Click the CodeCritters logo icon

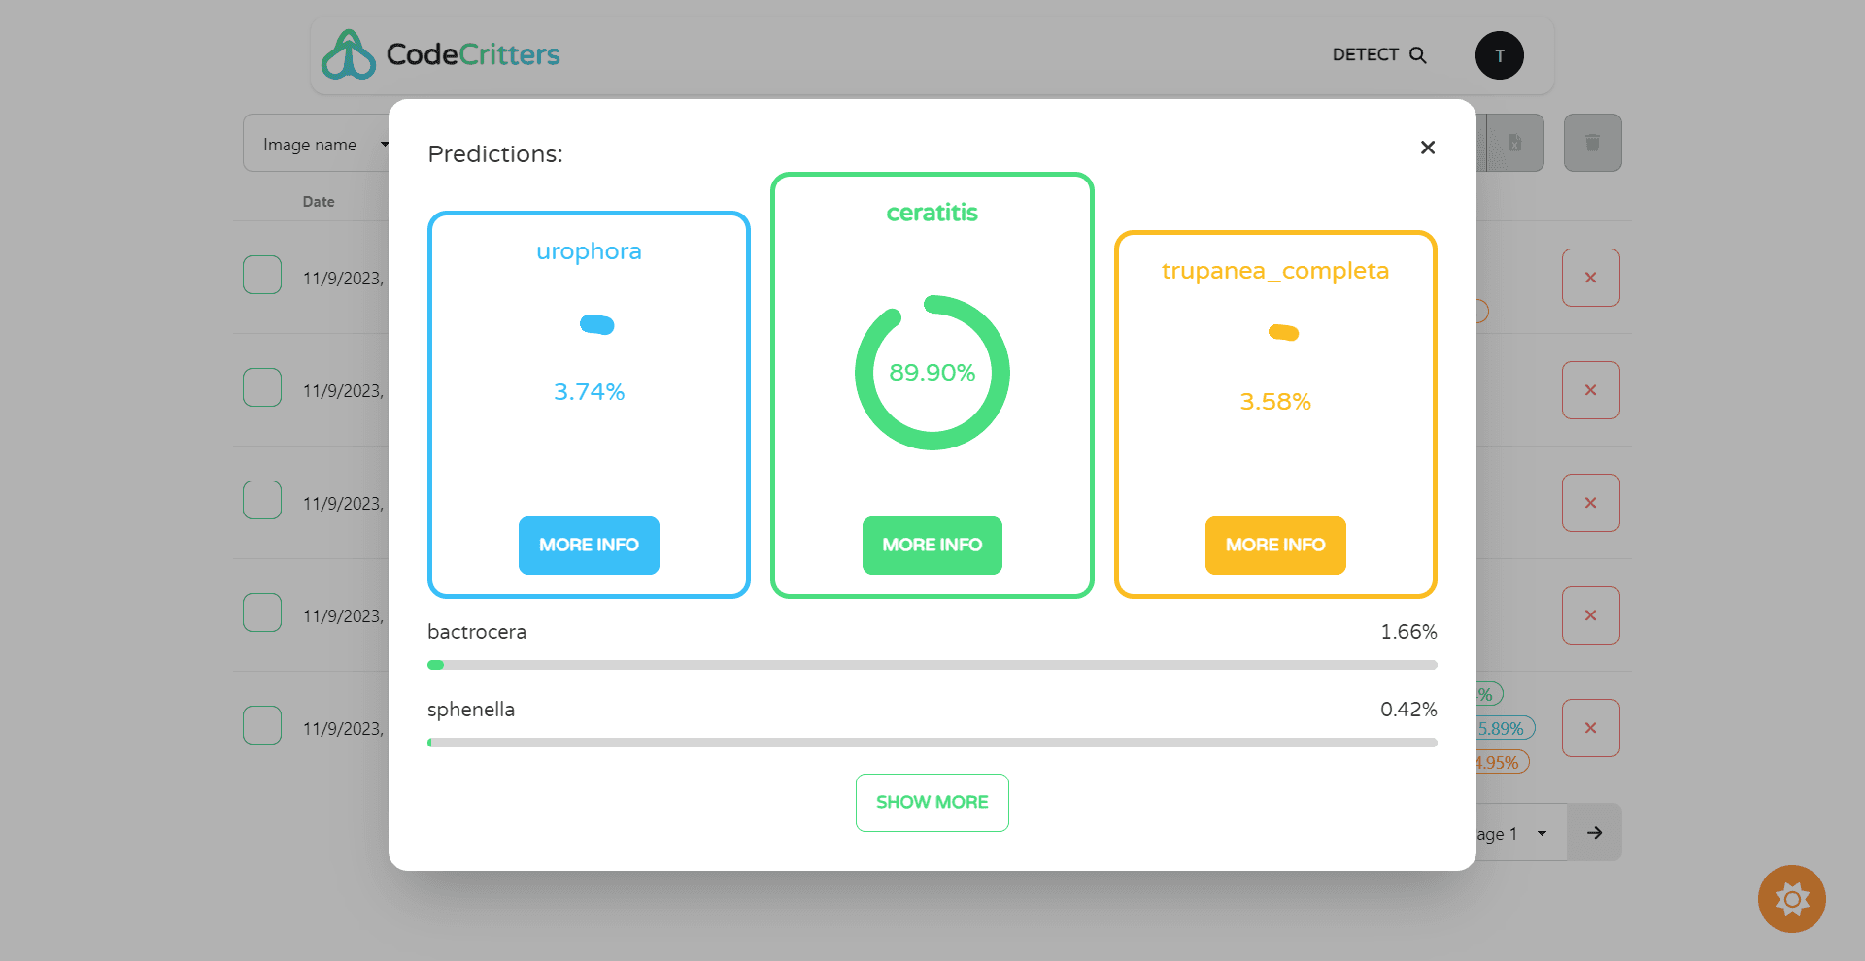(348, 55)
